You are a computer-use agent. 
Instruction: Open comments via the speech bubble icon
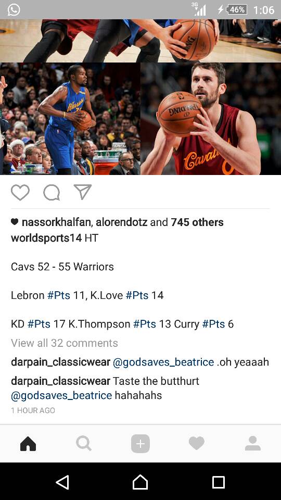coord(52,193)
